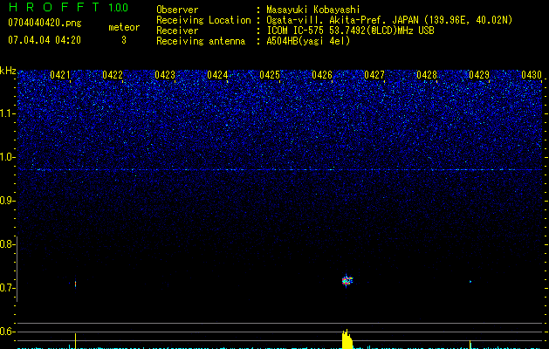Click the 0425 time marker

270,75
